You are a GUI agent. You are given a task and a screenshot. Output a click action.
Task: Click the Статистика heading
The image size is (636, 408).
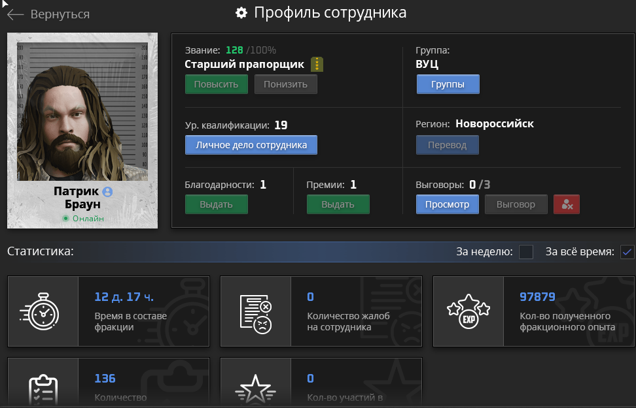(41, 251)
